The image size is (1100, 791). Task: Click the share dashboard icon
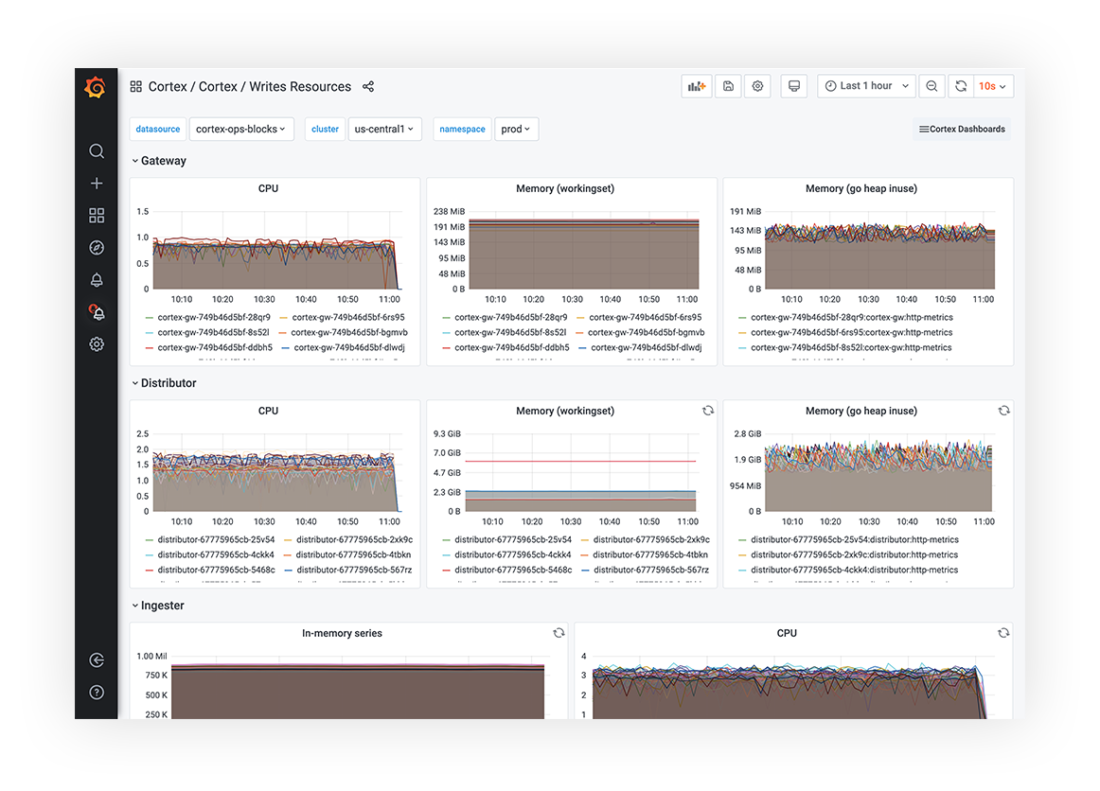pos(368,86)
